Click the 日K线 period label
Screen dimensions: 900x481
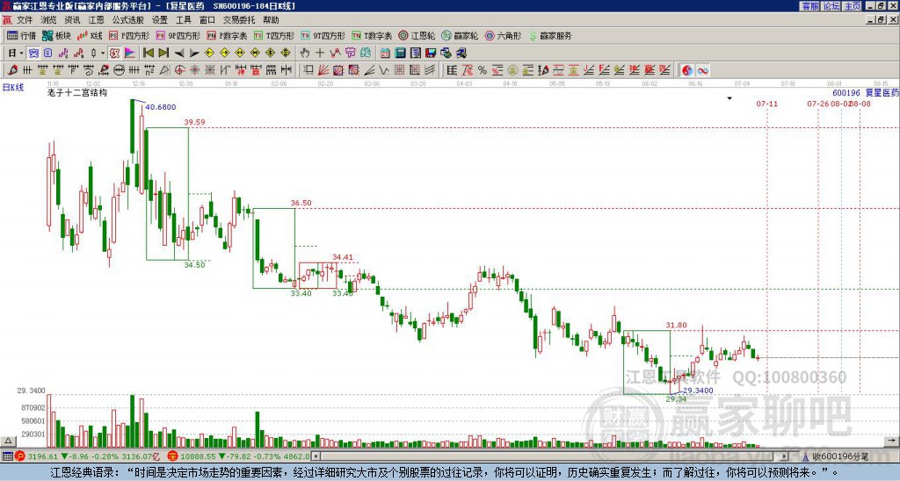(x=13, y=87)
